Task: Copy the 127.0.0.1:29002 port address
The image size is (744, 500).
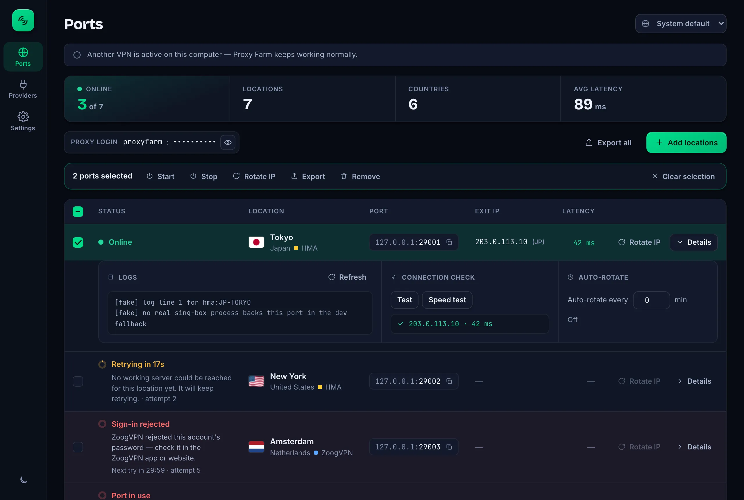Action: (449, 381)
